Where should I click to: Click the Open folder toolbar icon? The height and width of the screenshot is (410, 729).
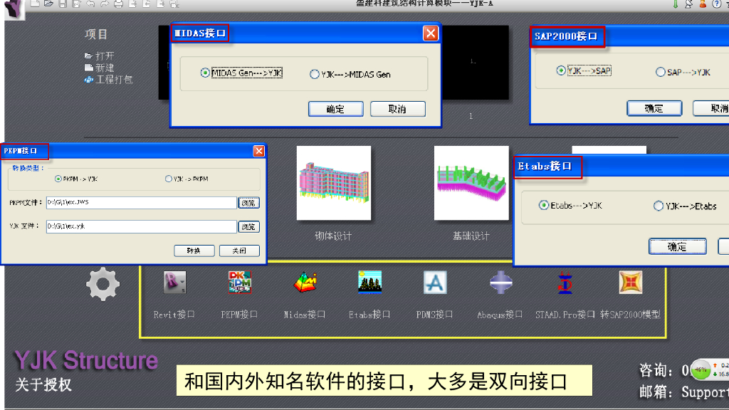tap(49, 4)
